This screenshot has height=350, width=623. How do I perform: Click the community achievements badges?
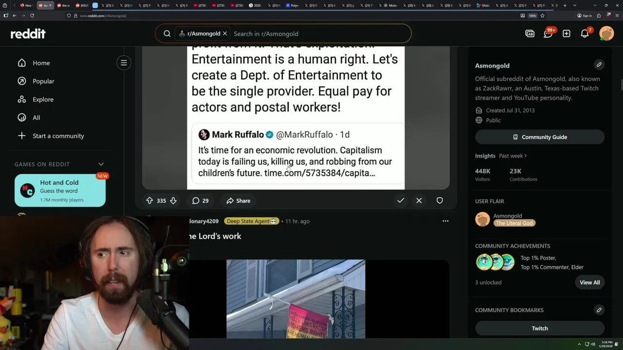(x=495, y=262)
